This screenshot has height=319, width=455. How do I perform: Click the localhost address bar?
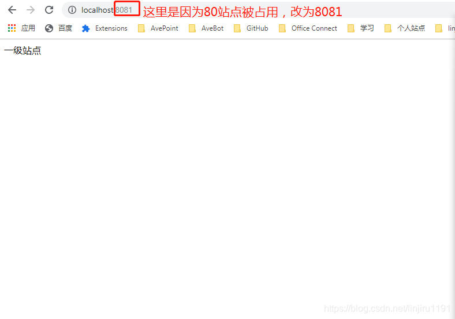258,10
